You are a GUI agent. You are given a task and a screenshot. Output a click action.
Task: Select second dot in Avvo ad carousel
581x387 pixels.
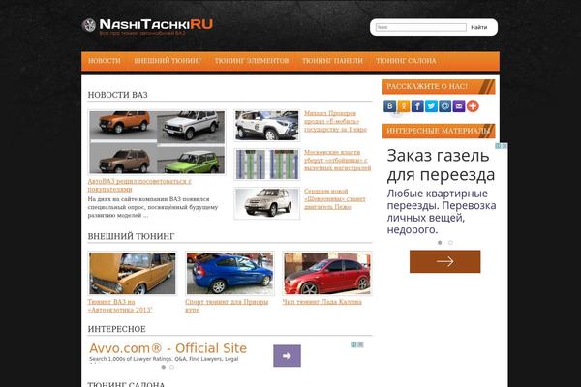pos(171,367)
